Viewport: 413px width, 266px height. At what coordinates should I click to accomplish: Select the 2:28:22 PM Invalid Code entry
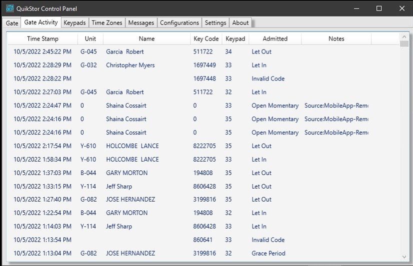click(x=203, y=78)
